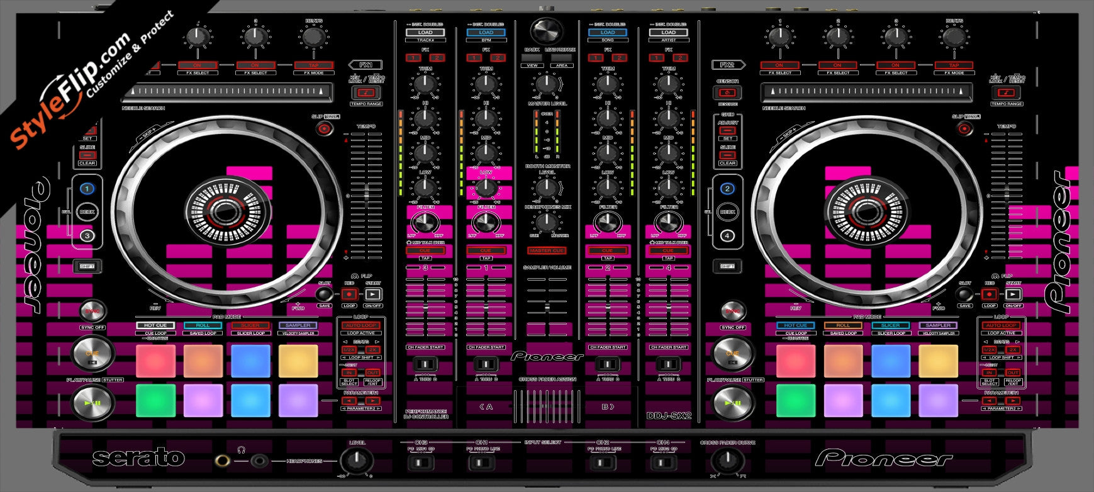Click right deck FLIP START button
1094x492 pixels.
click(1013, 294)
